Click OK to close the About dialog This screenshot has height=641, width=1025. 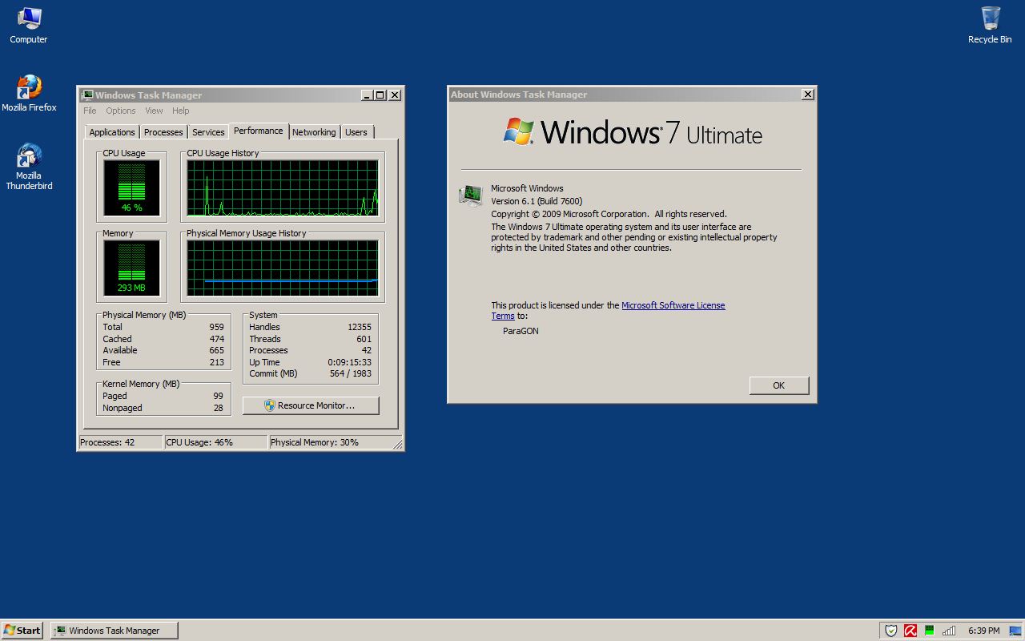tap(778, 385)
